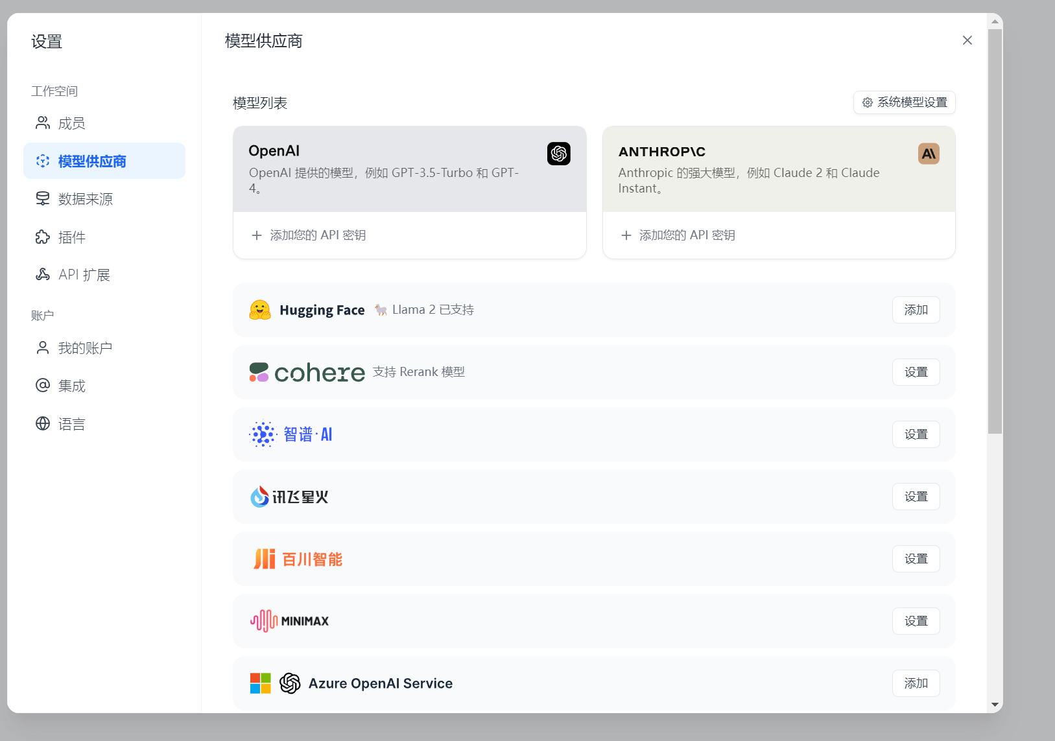Click the scrollbar up arrow
The height and width of the screenshot is (741, 1055).
(995, 21)
